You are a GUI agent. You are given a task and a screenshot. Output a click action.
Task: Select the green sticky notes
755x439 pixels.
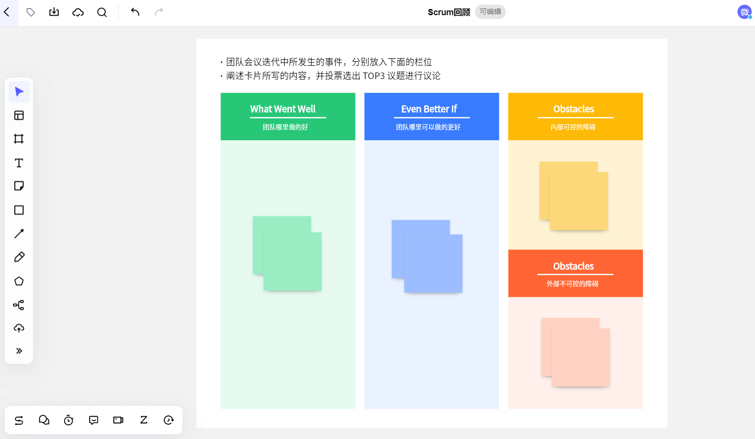point(287,253)
